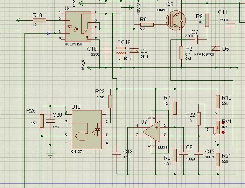Select capacitor C9 symbol
The height and width of the screenshot is (188, 245).
pyautogui.click(x=183, y=153)
